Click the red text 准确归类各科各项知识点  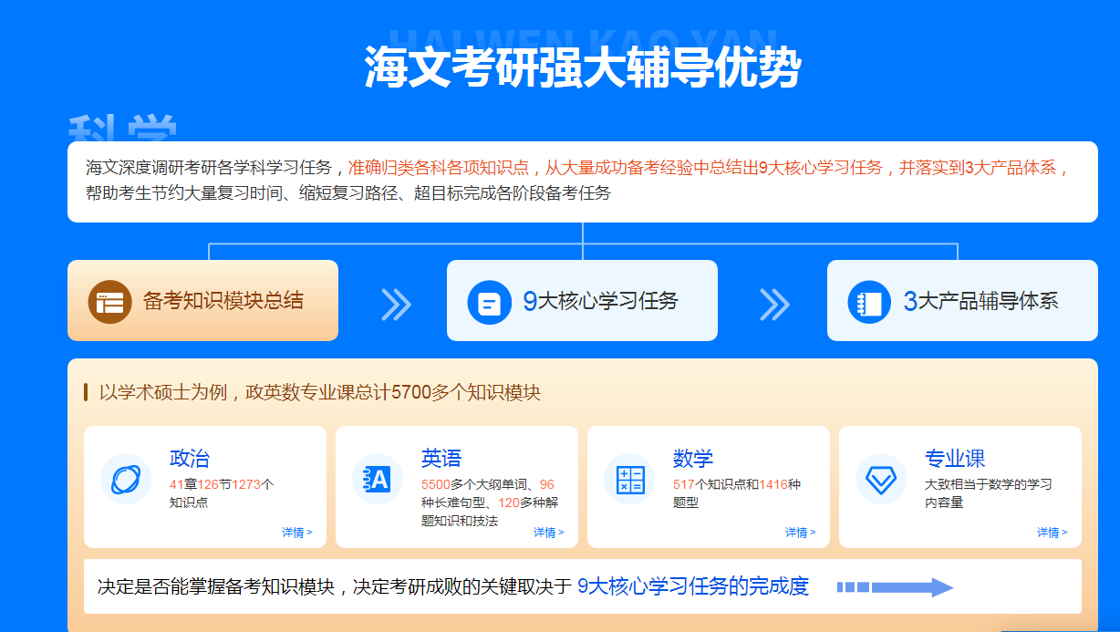point(438,168)
